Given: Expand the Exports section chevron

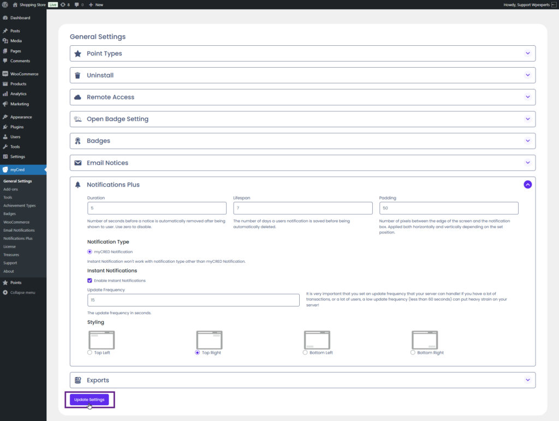Looking at the screenshot, I should pyautogui.click(x=527, y=380).
